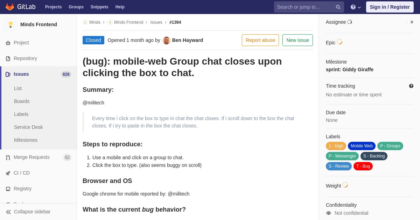Open Projects in top navigation
The image size is (420, 220).
[53, 7]
